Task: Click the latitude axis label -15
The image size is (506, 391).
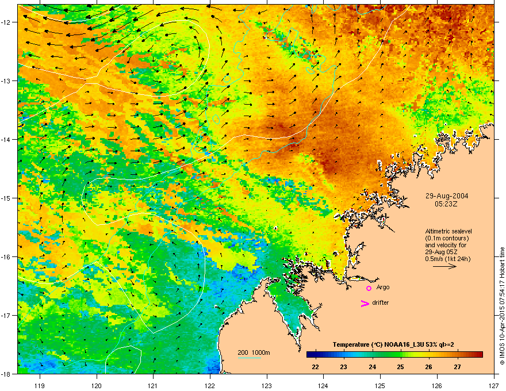Action: tap(6, 198)
